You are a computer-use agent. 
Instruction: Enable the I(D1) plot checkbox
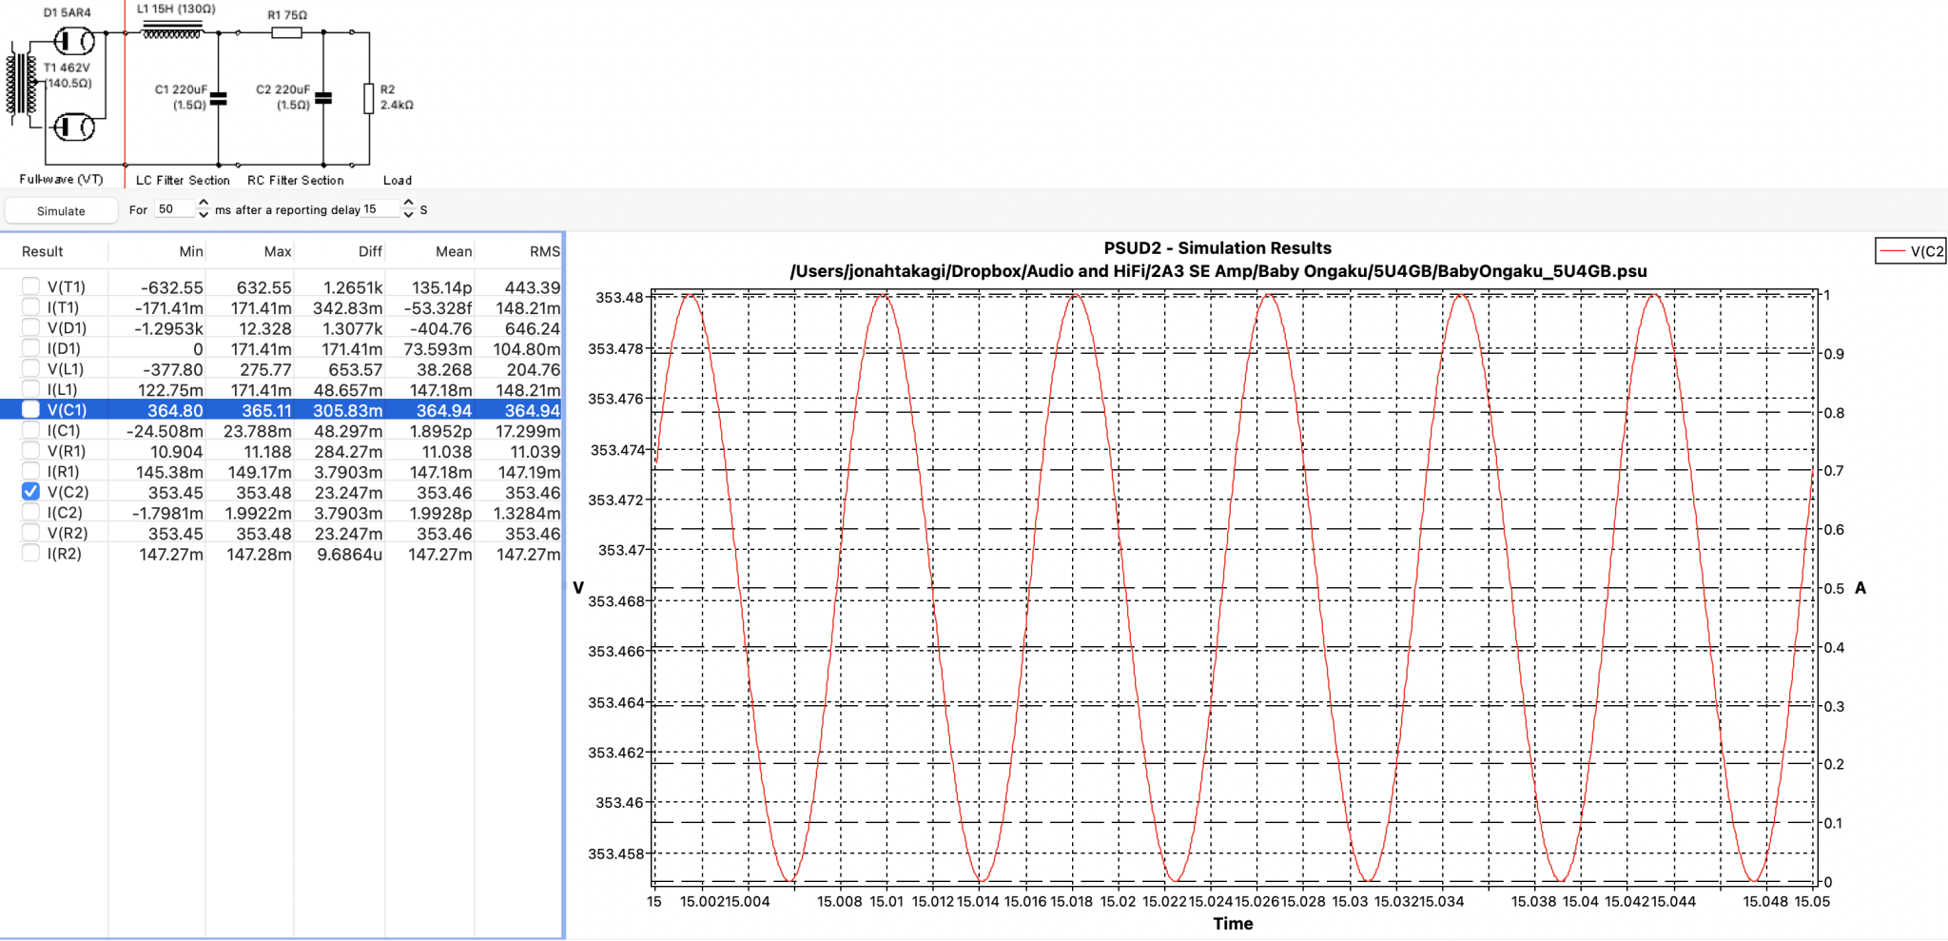coord(30,348)
